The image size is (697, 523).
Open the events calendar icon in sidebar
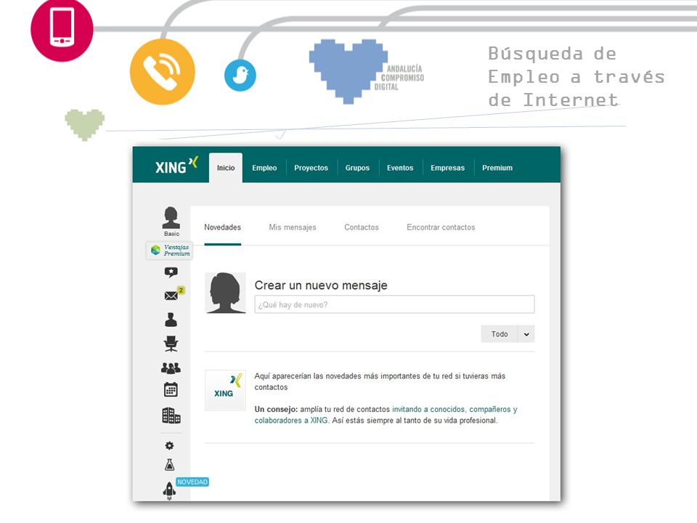pyautogui.click(x=171, y=389)
